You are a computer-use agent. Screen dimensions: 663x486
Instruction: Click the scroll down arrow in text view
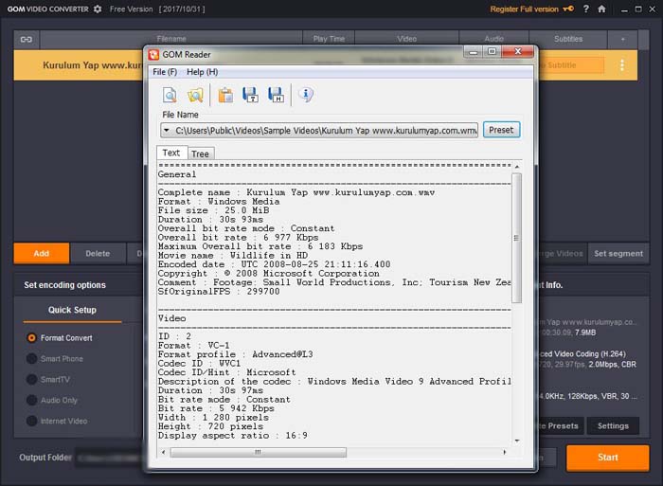coord(517,441)
